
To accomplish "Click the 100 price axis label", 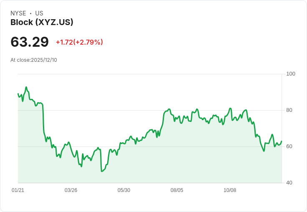I will point(291,74).
